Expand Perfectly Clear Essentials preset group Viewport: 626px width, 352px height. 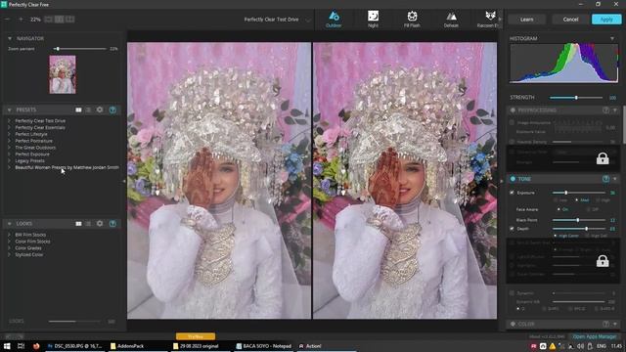pyautogui.click(x=9, y=127)
